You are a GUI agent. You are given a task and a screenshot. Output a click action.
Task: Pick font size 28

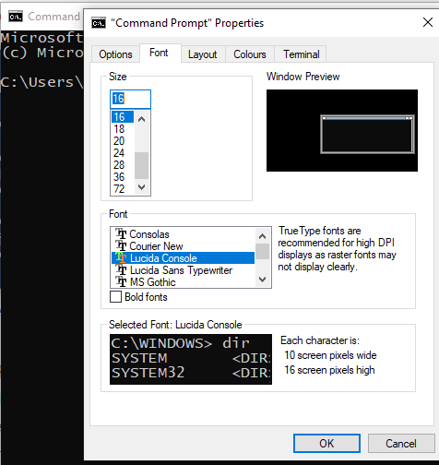123,165
